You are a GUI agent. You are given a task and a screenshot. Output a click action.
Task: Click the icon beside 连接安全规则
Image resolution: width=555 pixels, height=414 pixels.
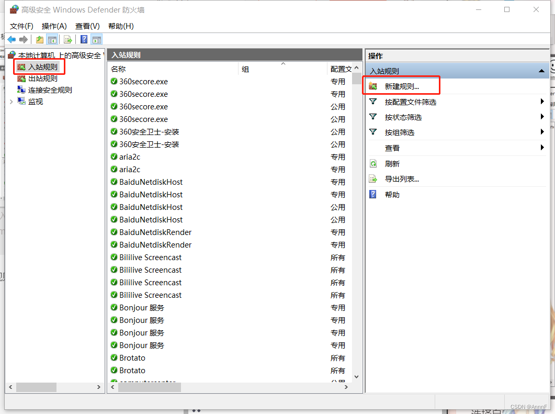pos(21,90)
